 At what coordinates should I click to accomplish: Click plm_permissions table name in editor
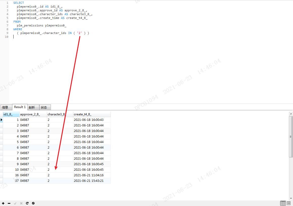click(30, 25)
